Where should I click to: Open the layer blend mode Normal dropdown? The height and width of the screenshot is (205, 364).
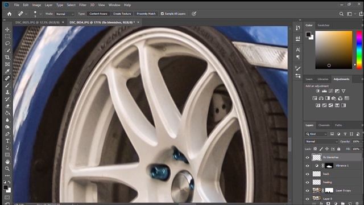tap(321, 141)
